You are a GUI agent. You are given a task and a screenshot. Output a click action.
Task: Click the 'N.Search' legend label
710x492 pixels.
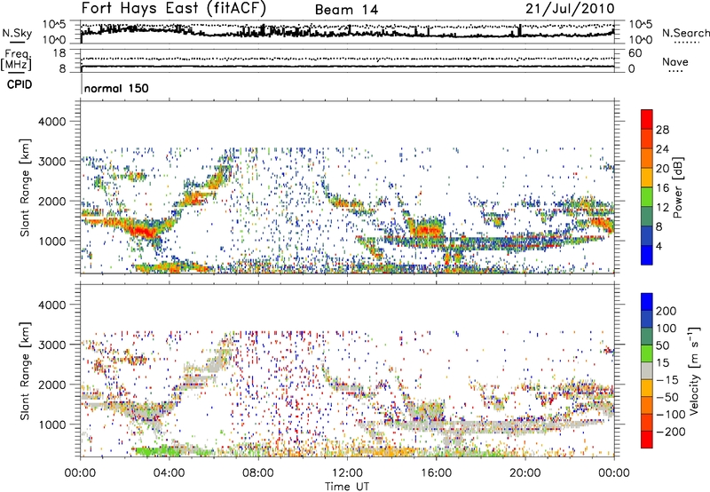(685, 33)
